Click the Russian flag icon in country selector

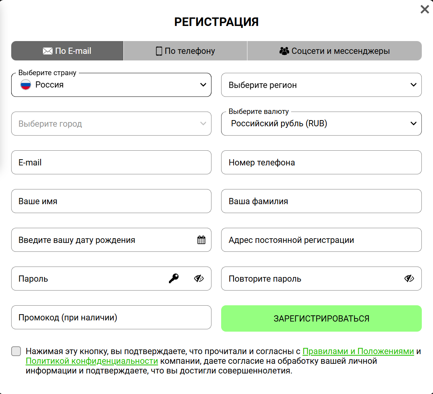(x=26, y=85)
